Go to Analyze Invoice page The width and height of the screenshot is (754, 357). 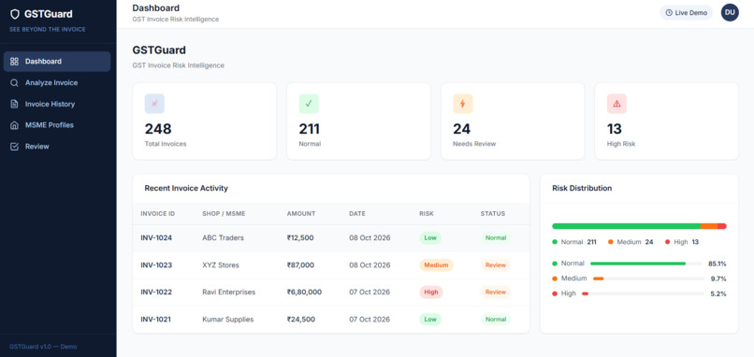(x=57, y=82)
